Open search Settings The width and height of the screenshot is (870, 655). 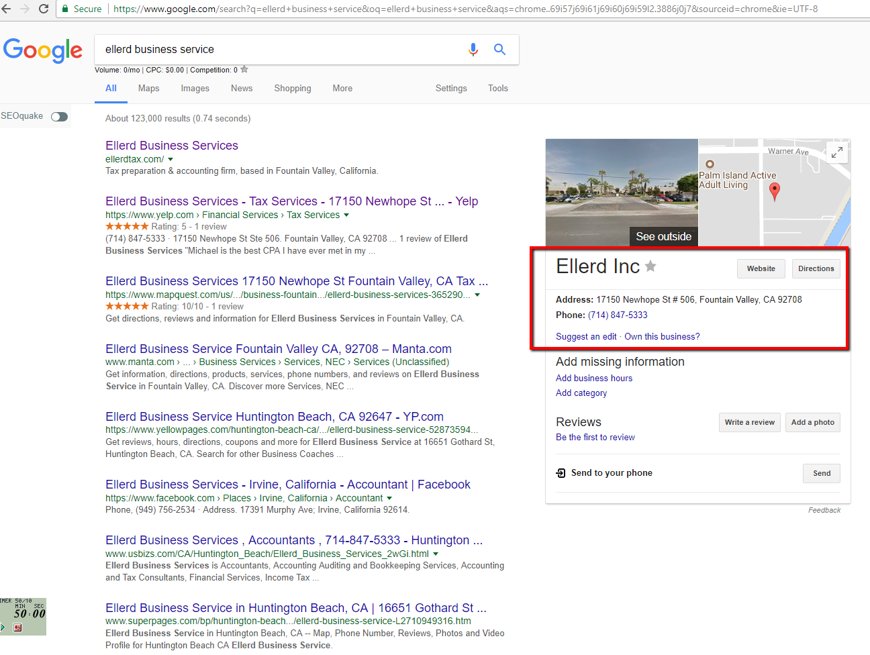click(451, 89)
